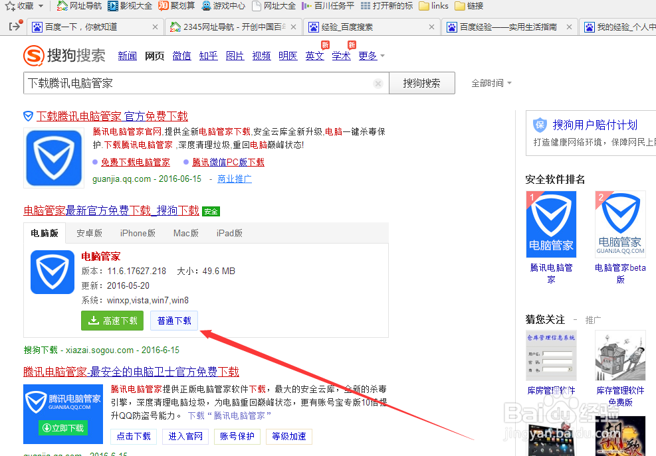Screen dimensions: 656x456
Task: Go to the 知乎 search category
Action: [x=208, y=56]
